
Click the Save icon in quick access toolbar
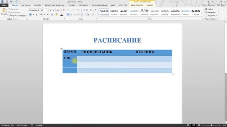7,1
